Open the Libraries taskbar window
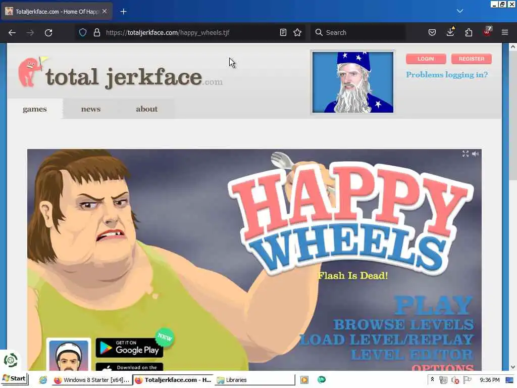Screen dimensions: 517x388 254,380
